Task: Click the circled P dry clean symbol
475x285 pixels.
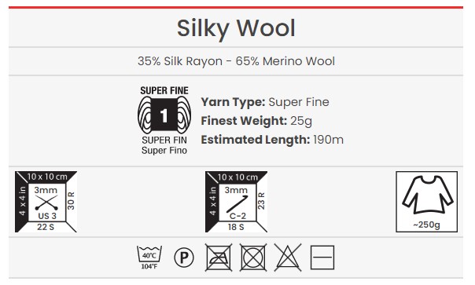Action: (x=184, y=258)
